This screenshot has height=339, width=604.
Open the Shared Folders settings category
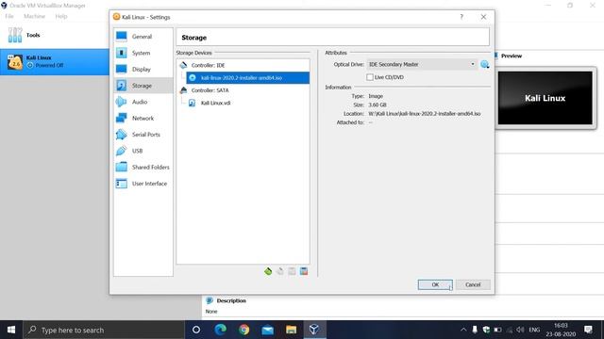[143, 168]
